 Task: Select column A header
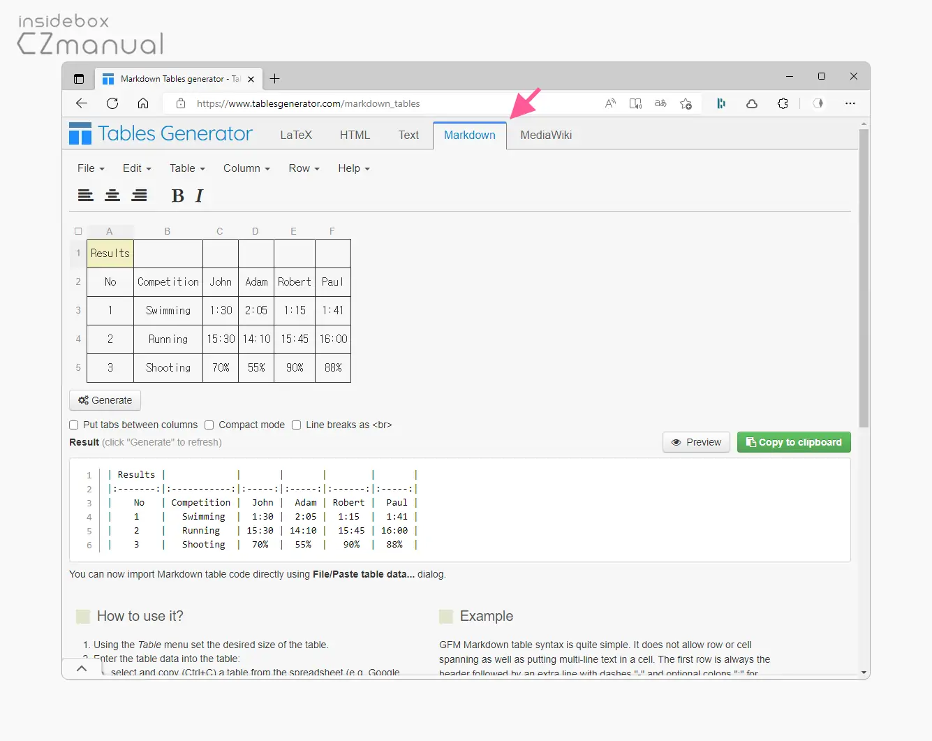pyautogui.click(x=110, y=231)
